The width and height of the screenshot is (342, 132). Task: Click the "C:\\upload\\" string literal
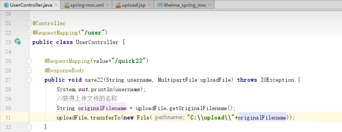point(211,118)
